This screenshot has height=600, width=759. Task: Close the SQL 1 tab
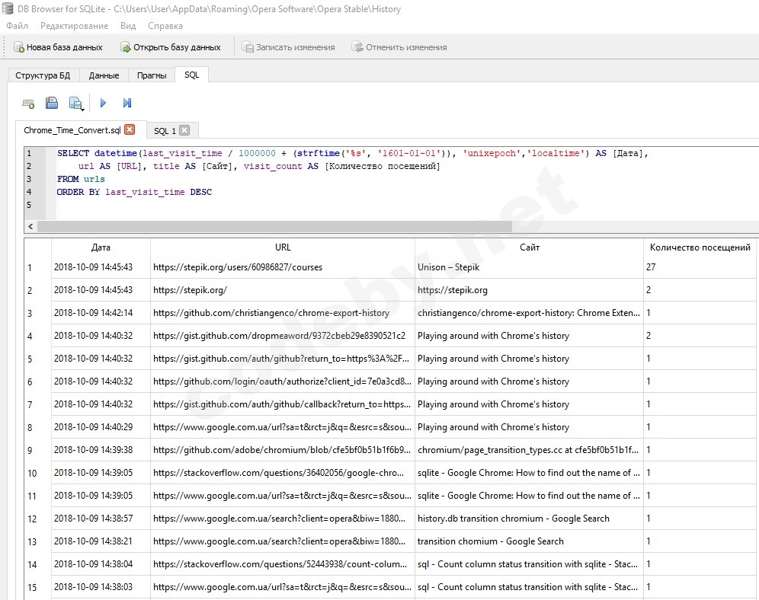[184, 130]
